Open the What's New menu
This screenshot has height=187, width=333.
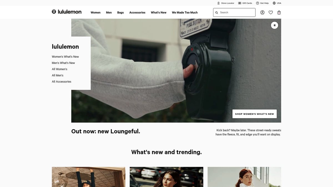click(x=159, y=12)
